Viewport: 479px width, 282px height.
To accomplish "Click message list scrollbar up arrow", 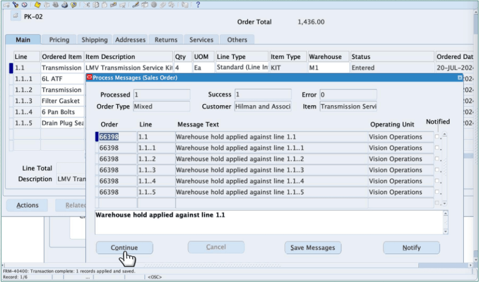I will pos(445,134).
